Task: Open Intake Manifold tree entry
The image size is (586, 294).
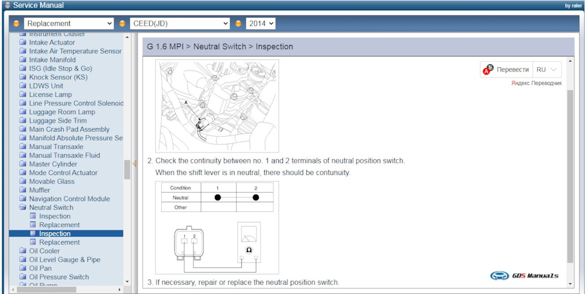Action: [x=52, y=60]
